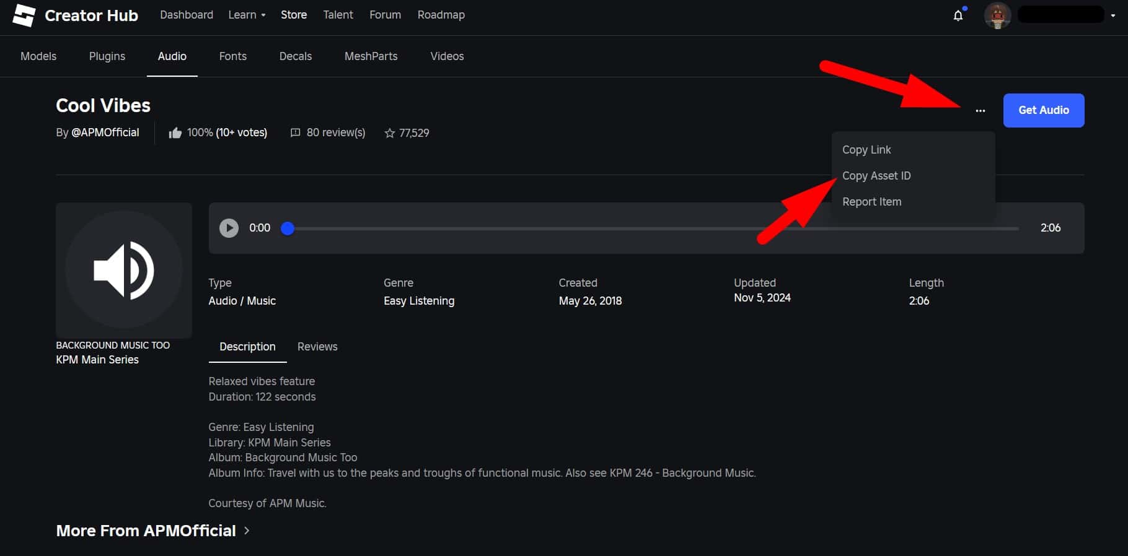
Task: Click the three-dot more options icon
Action: (x=980, y=111)
